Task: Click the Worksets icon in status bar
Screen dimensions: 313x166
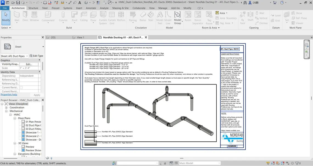Action: pos(114,163)
